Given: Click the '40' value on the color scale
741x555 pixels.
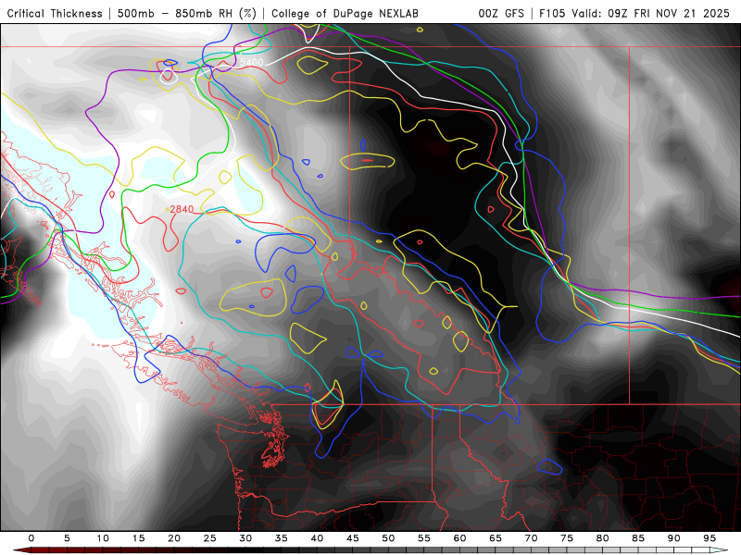Looking at the screenshot, I should [x=317, y=538].
